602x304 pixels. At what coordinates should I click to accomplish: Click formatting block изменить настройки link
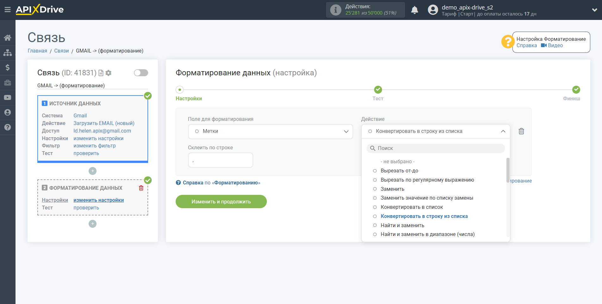98,200
